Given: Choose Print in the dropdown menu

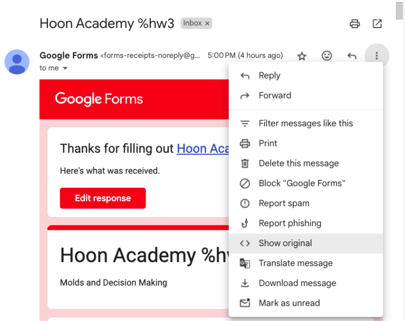Looking at the screenshot, I should click(306, 143).
